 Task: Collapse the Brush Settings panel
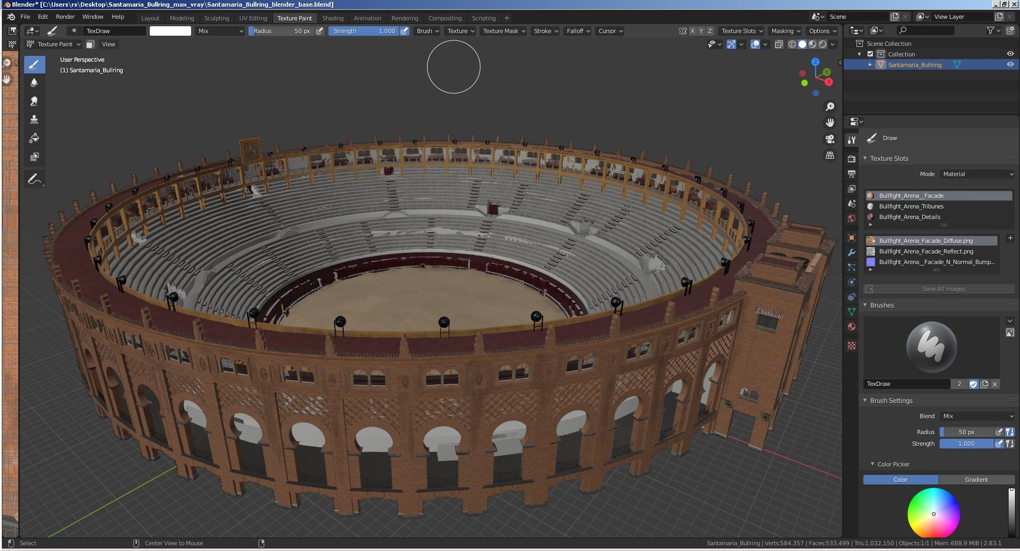(865, 401)
